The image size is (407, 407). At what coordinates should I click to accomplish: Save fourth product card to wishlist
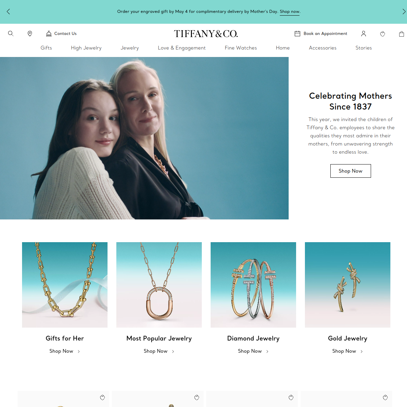[385, 398]
